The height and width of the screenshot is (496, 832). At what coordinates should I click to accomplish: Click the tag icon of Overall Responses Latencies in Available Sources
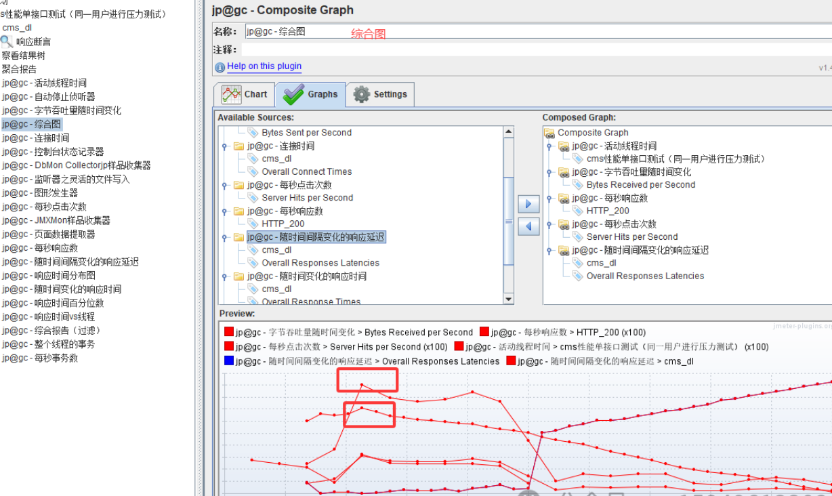click(253, 263)
